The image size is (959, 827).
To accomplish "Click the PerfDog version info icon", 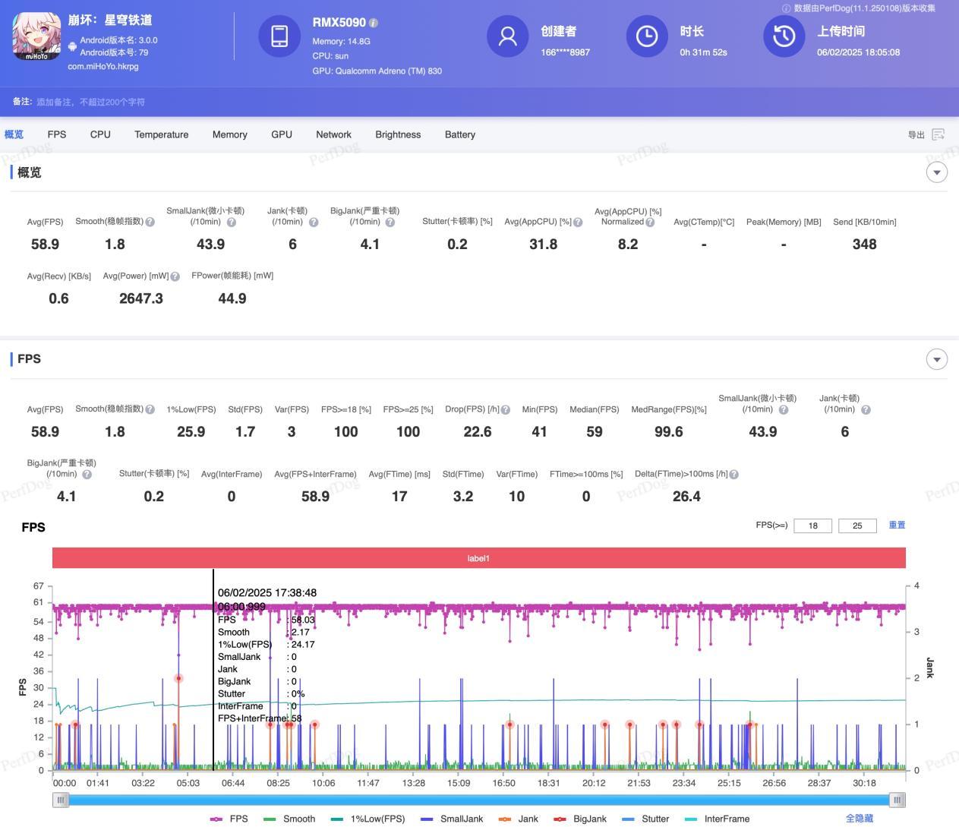I will pyautogui.click(x=787, y=8).
